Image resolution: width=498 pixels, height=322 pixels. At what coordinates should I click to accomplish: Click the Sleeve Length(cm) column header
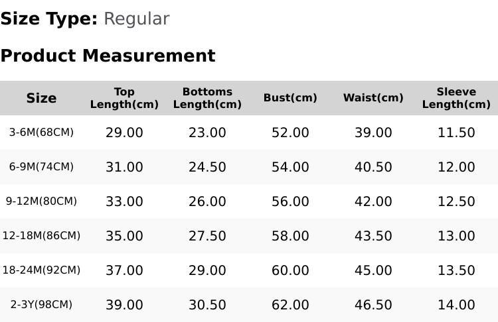456,98
